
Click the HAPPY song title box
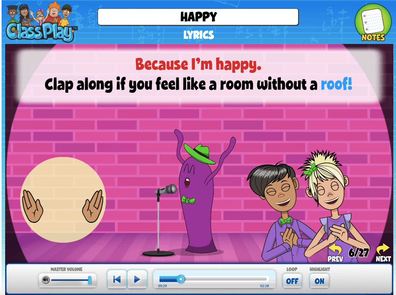198,17
